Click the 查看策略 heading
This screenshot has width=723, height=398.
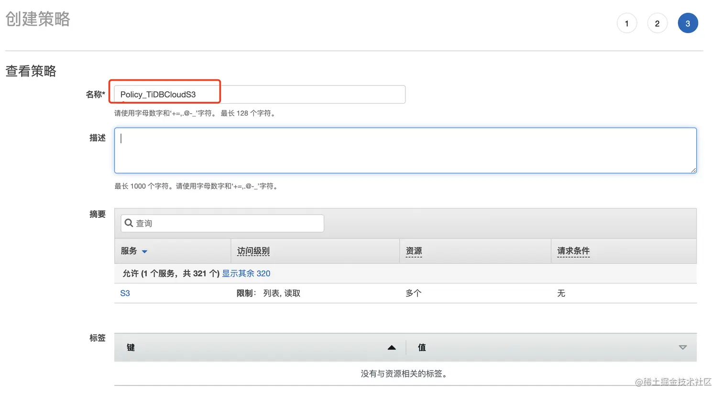(31, 71)
